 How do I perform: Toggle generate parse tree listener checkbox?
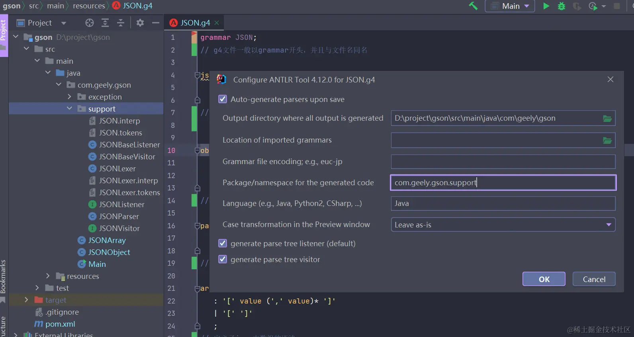coord(223,243)
